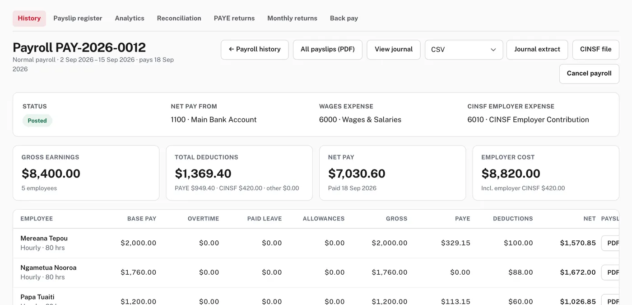The width and height of the screenshot is (632, 305).
Task: Click the $1,369.40 total deductions figure
Action: [203, 174]
